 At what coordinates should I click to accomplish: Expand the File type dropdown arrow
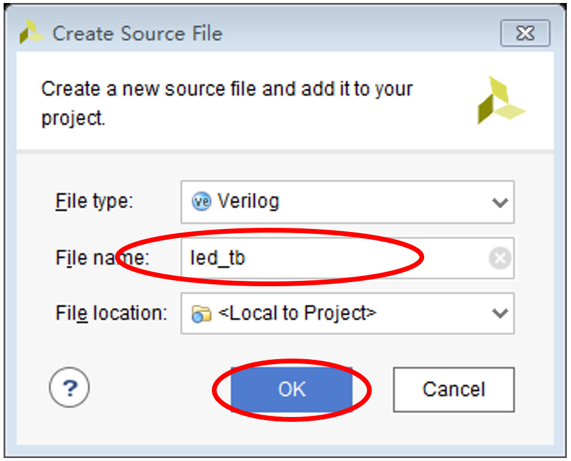coord(499,202)
